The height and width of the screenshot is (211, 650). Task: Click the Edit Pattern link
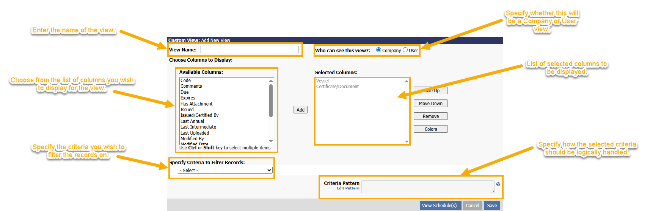tap(348, 188)
